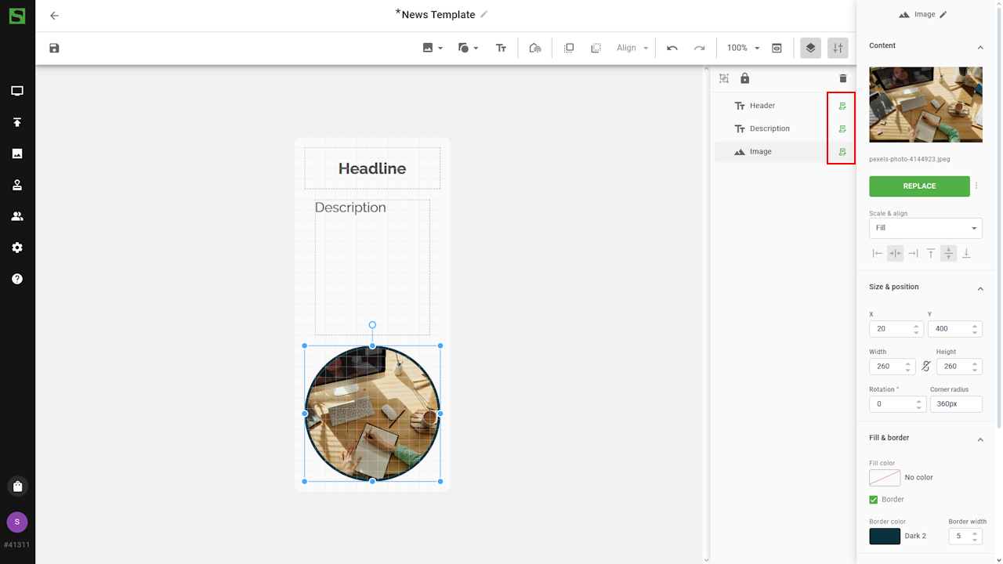
Task: Collapse the Size & position section
Action: click(x=979, y=288)
